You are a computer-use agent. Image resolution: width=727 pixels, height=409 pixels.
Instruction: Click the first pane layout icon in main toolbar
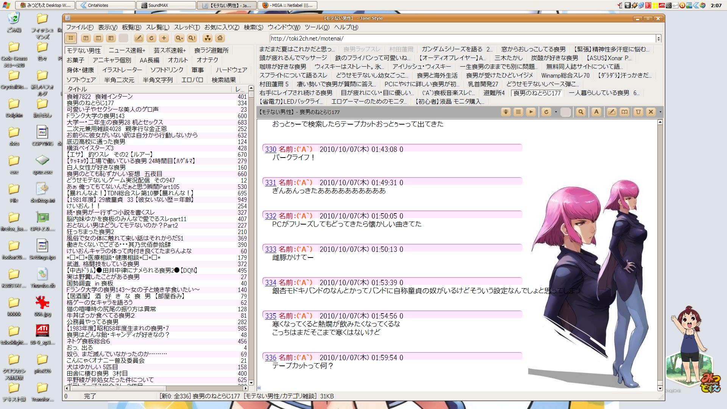(86, 38)
